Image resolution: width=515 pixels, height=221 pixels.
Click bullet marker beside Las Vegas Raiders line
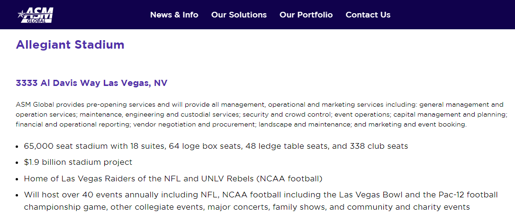click(x=18, y=179)
